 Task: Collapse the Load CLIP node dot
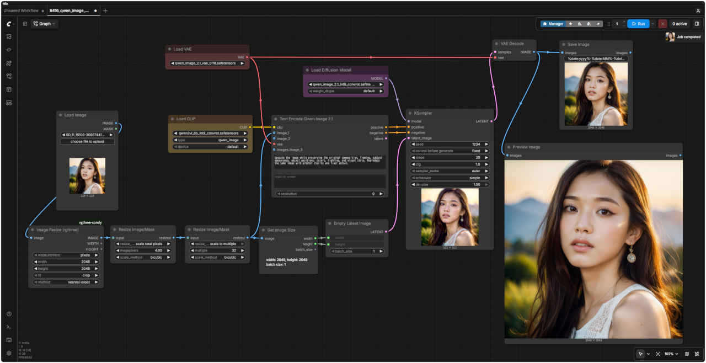(173, 119)
